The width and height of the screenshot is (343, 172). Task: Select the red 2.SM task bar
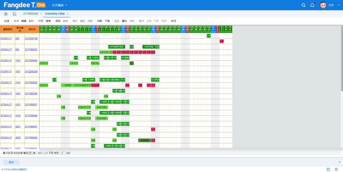(x=222, y=41)
